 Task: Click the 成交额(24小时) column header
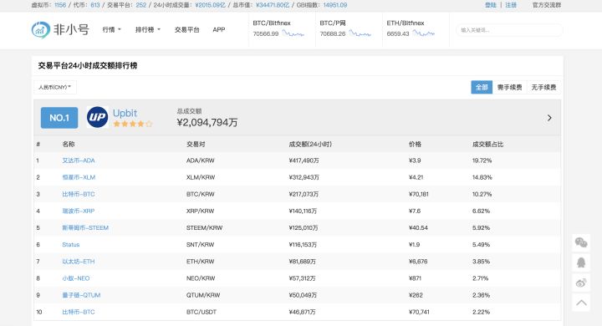click(310, 144)
